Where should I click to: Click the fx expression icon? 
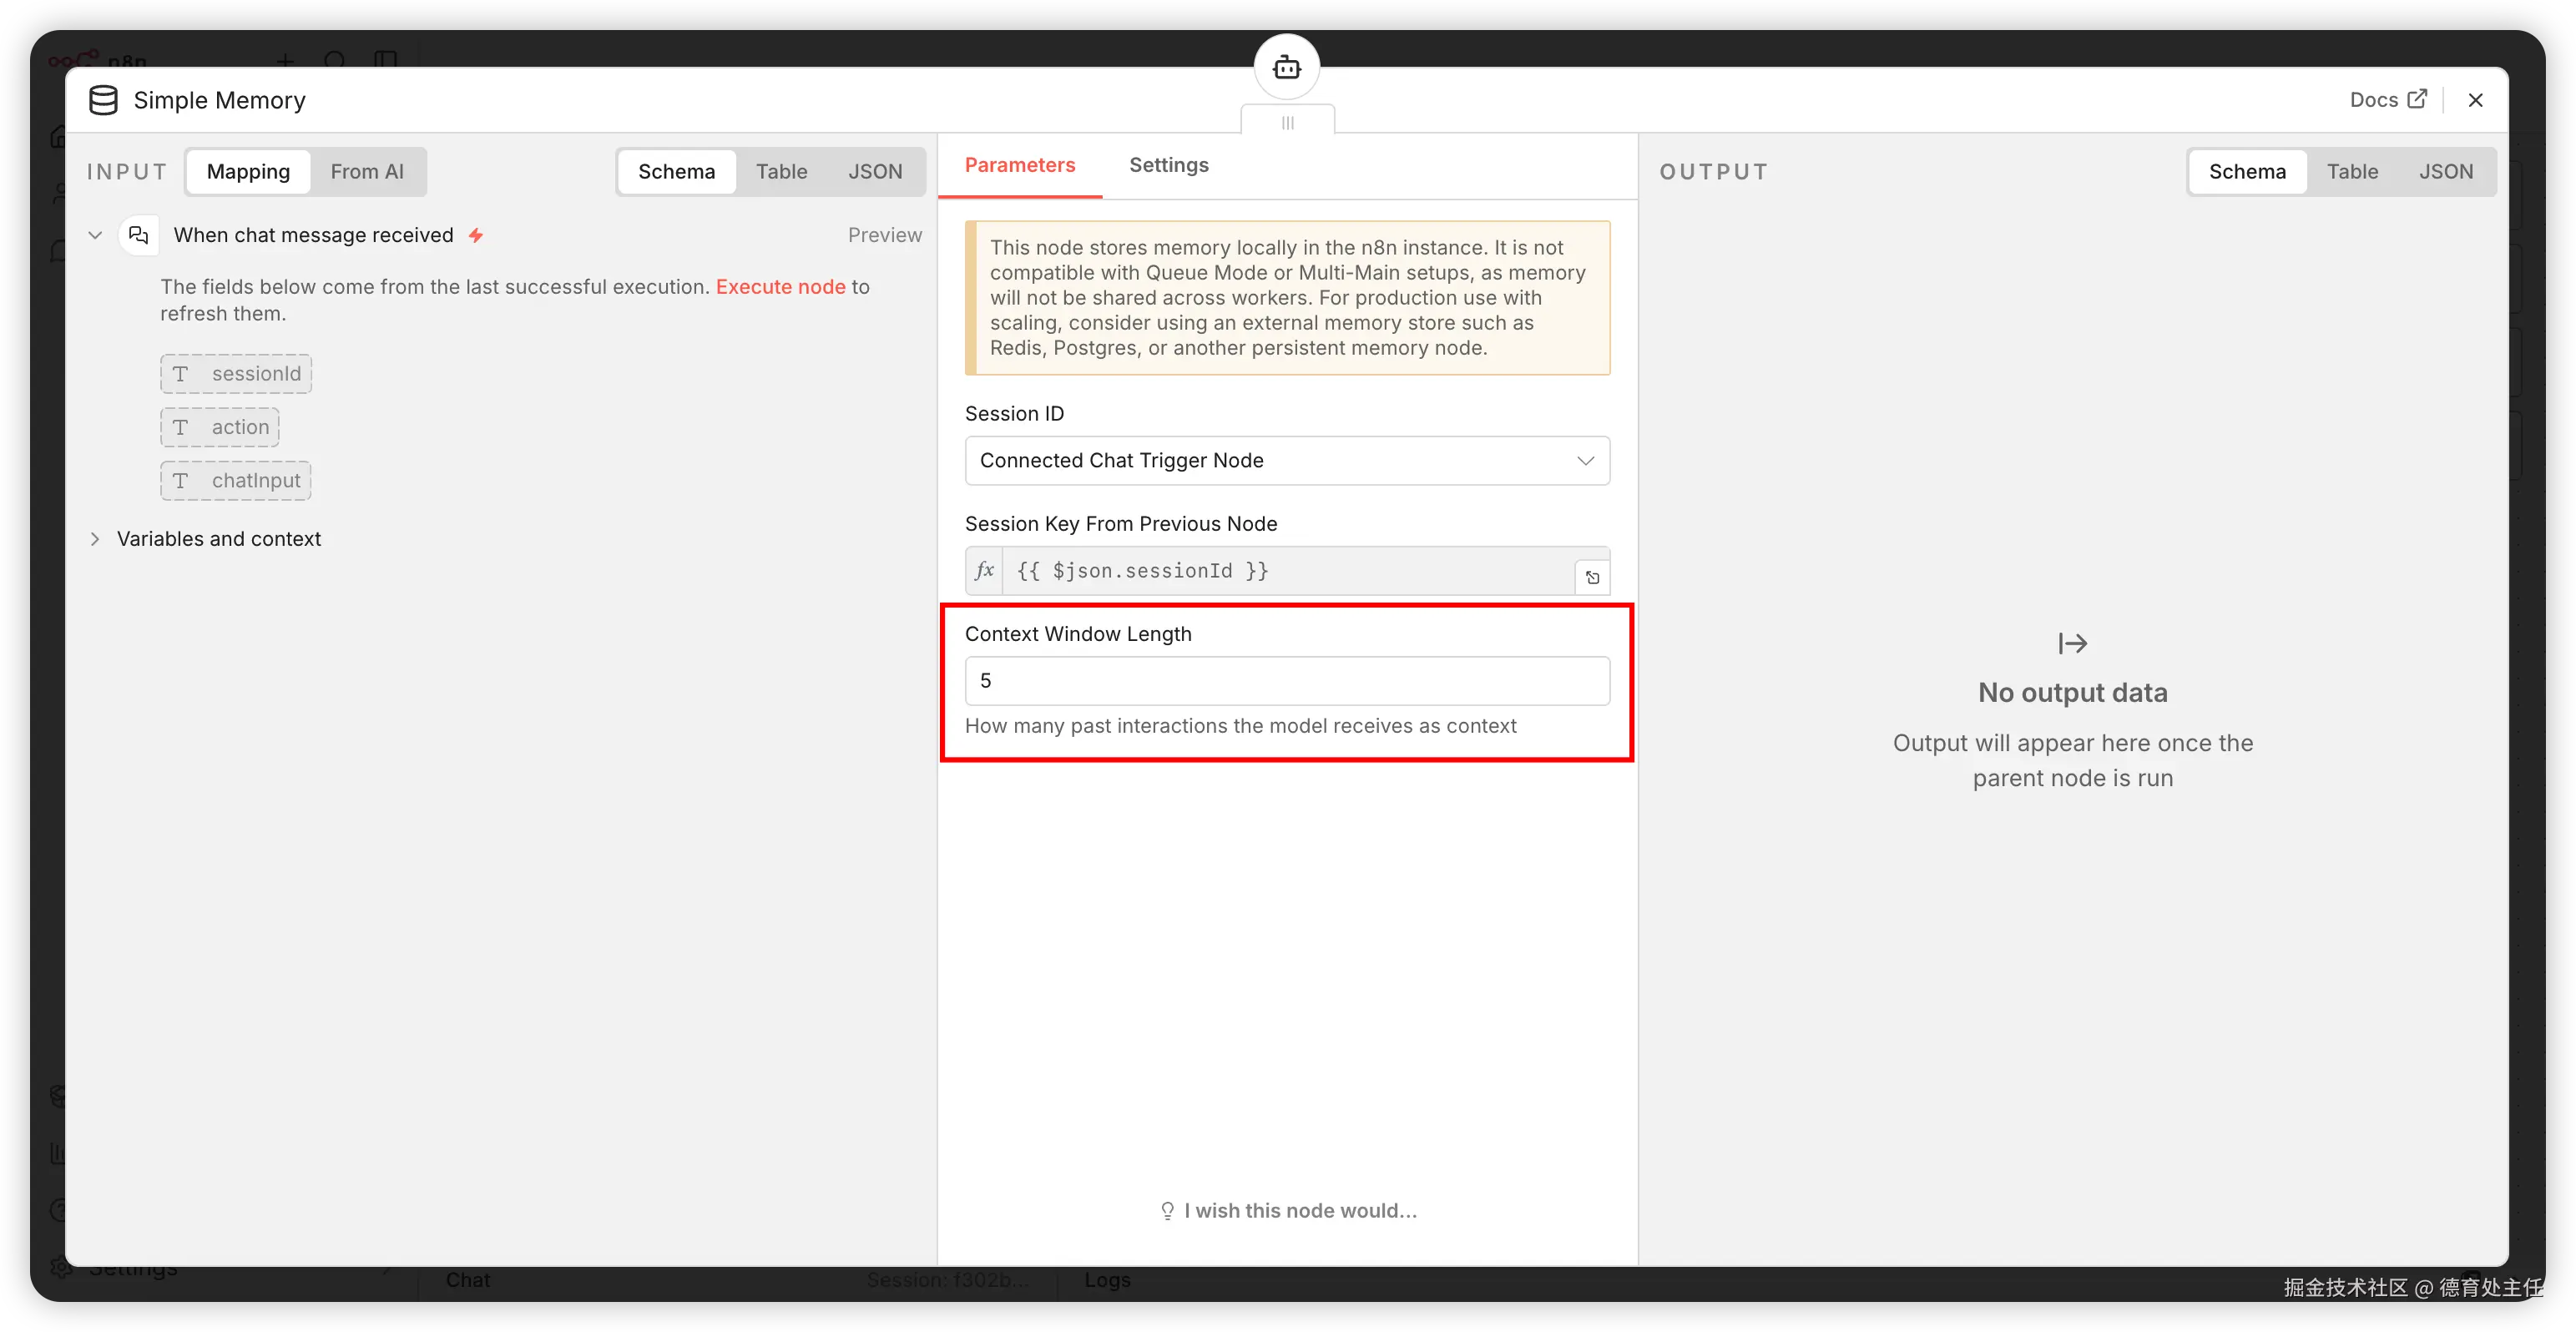pos(984,570)
